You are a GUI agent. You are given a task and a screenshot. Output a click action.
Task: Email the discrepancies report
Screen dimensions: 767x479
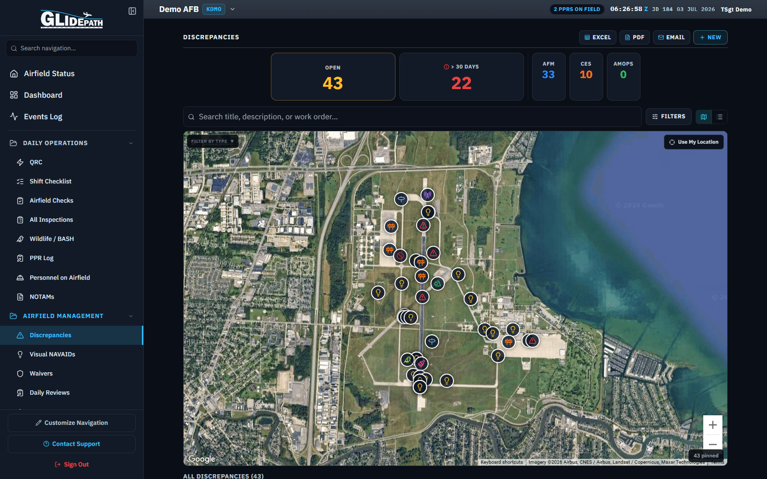pos(671,37)
